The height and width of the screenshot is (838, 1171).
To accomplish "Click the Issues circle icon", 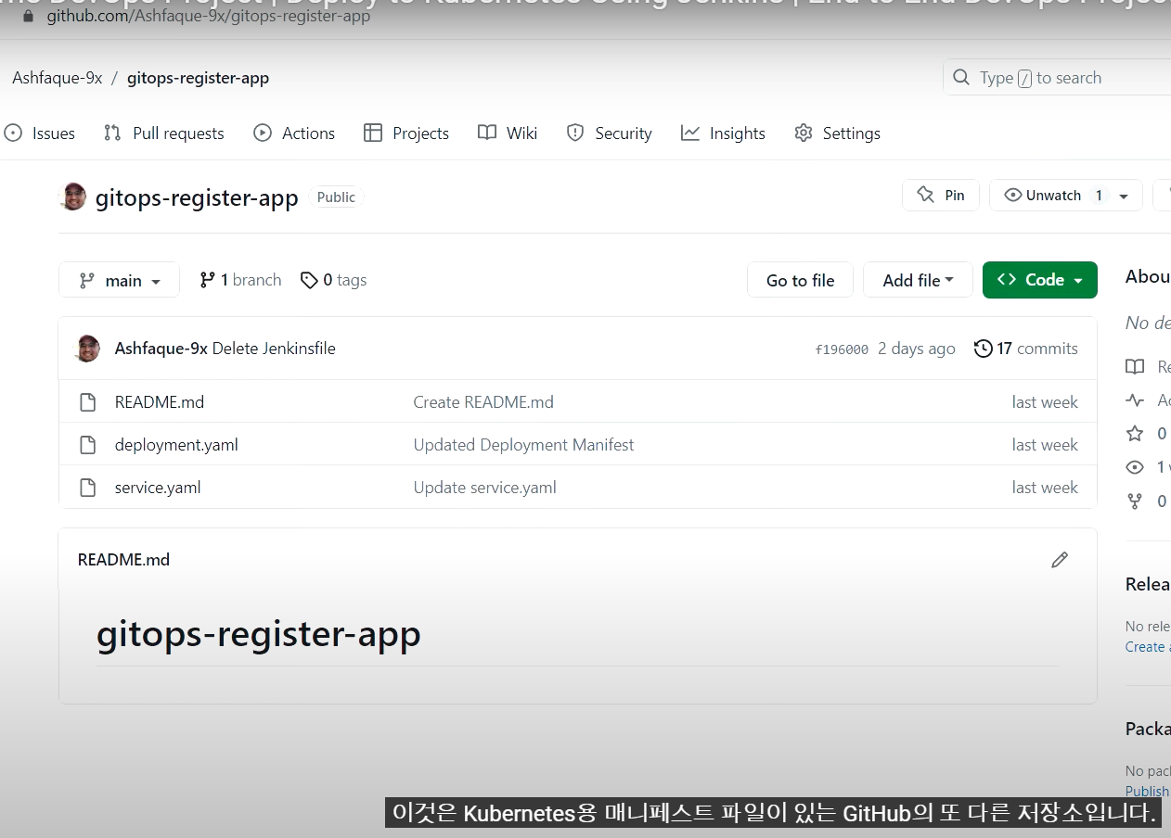I will (13, 133).
